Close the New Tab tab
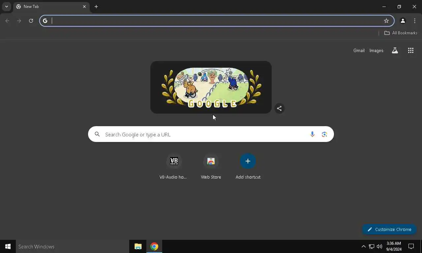Screen dimensions: 422x253 [84, 7]
